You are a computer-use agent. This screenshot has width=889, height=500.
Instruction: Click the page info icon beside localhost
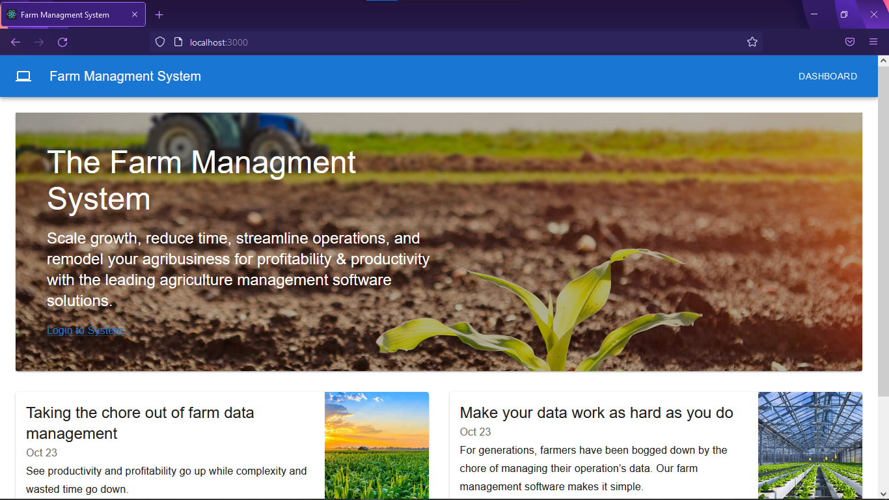(x=178, y=42)
